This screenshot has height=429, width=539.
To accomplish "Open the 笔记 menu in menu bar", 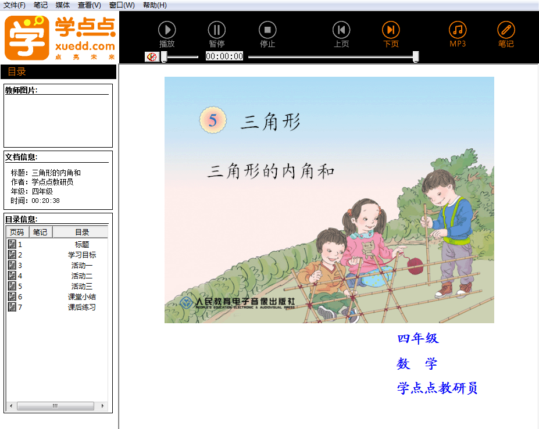I will pyautogui.click(x=41, y=5).
